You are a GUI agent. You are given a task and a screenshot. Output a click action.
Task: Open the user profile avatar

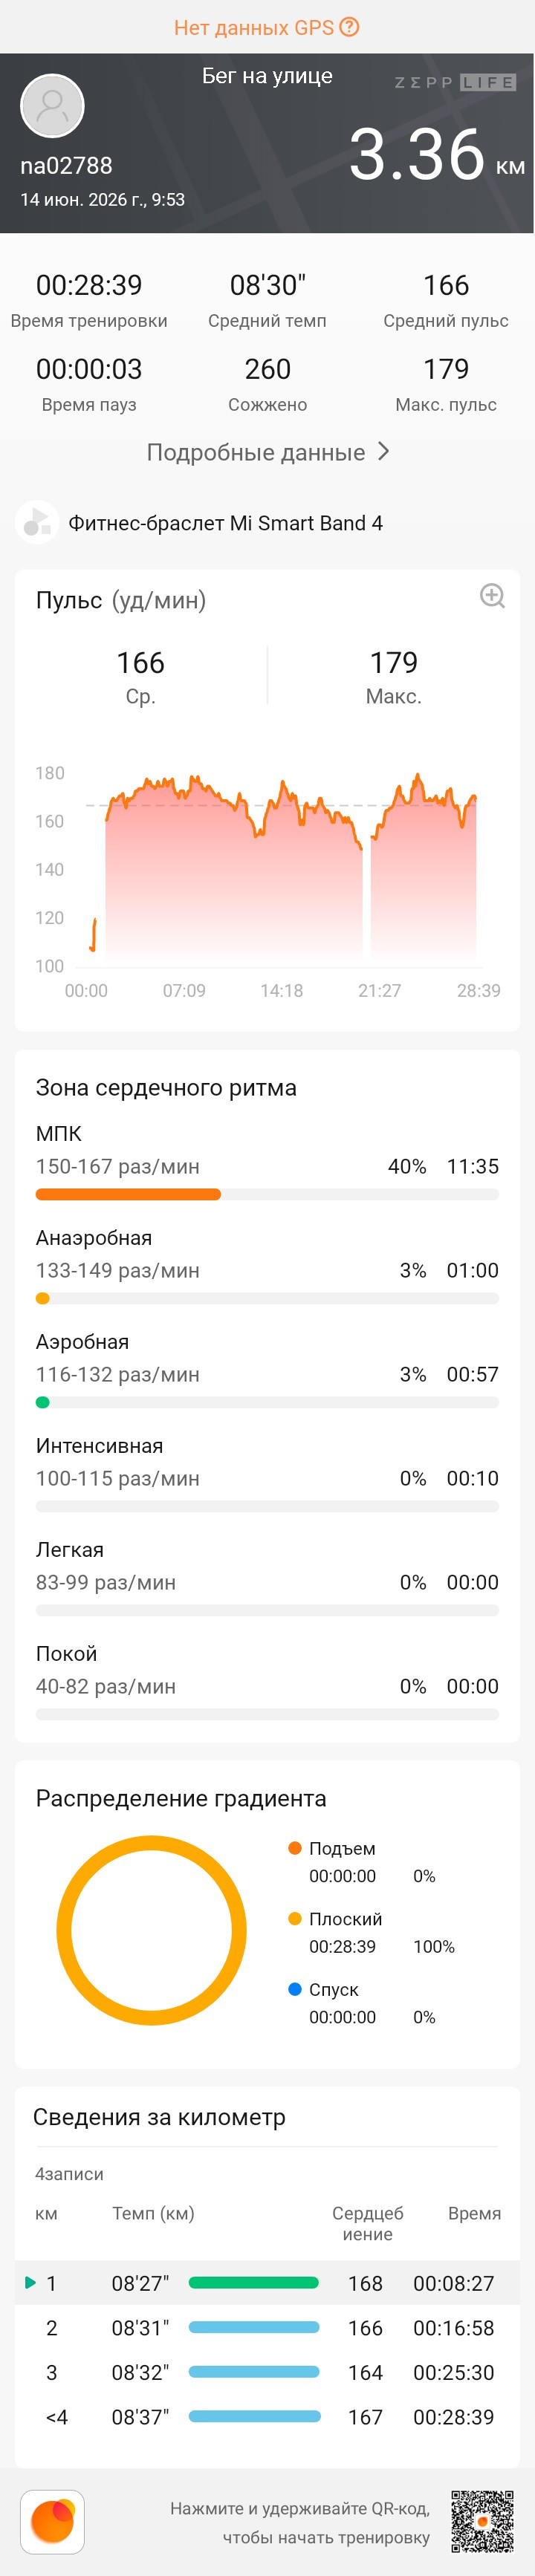(x=52, y=105)
